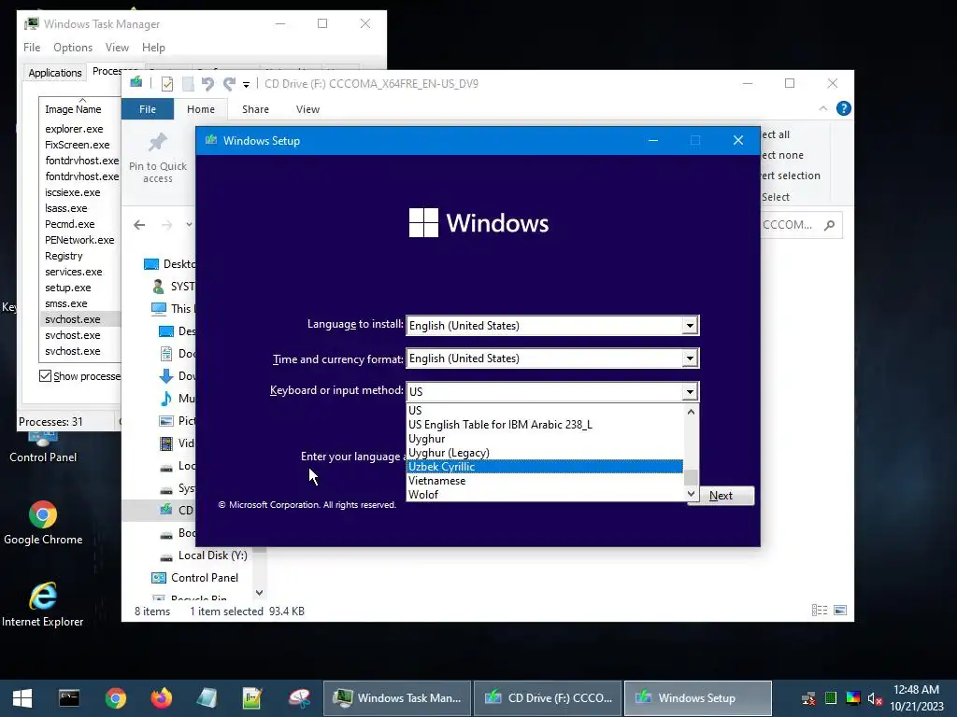Image resolution: width=957 pixels, height=717 pixels.
Task: Open the paint-splash taskbar icon
Action: tap(299, 698)
